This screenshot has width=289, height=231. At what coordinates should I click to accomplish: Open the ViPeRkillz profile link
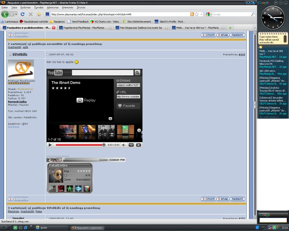pyautogui.click(x=20, y=54)
